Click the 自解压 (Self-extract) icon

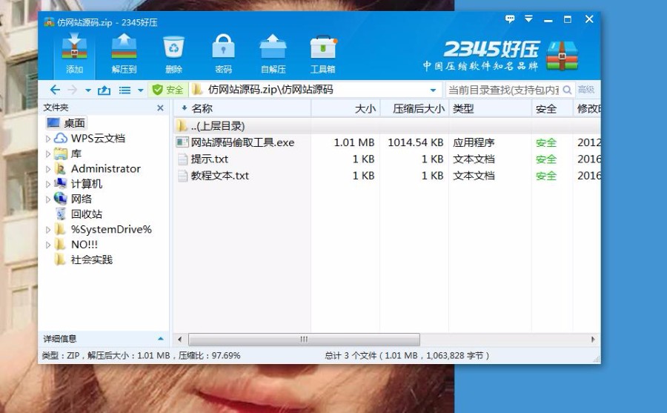(x=273, y=55)
